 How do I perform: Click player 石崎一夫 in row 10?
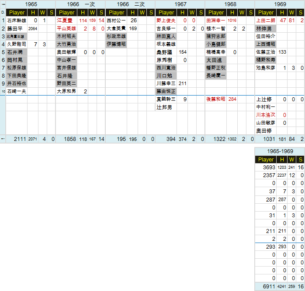(17, 91)
